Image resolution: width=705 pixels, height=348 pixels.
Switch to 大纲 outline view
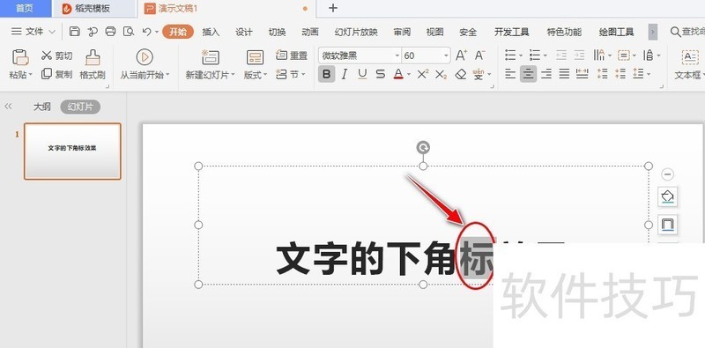tap(42, 107)
